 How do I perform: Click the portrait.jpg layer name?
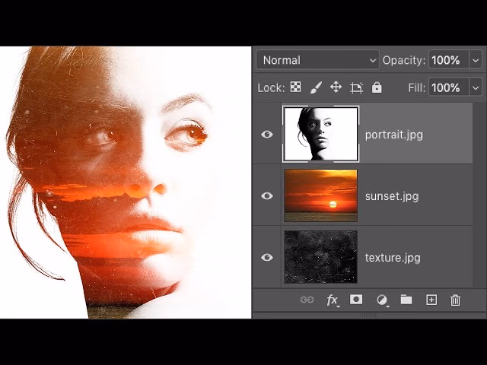coord(394,135)
